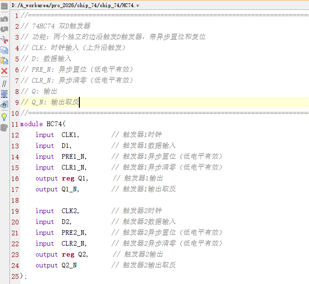Click the comment 'D: 数据输入'
This screenshot has height=284, width=309.
[x=51, y=59]
